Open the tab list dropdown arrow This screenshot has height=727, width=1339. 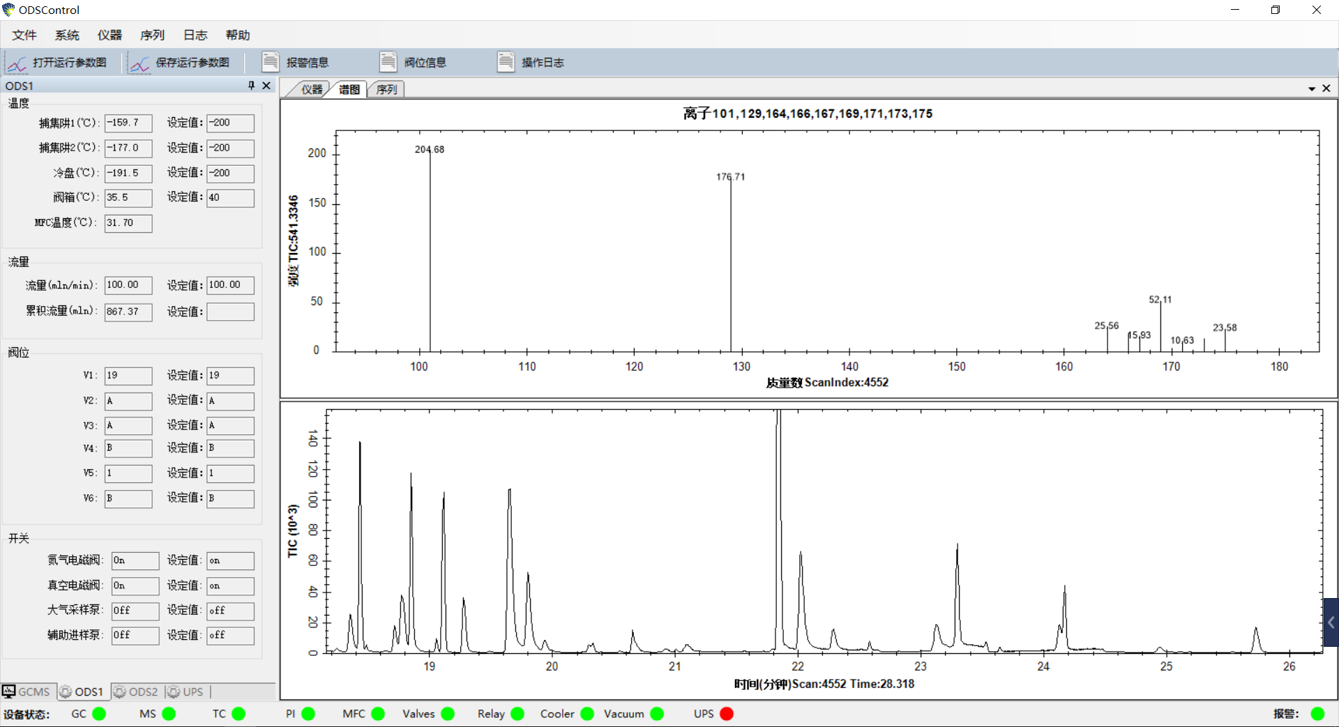click(1312, 89)
